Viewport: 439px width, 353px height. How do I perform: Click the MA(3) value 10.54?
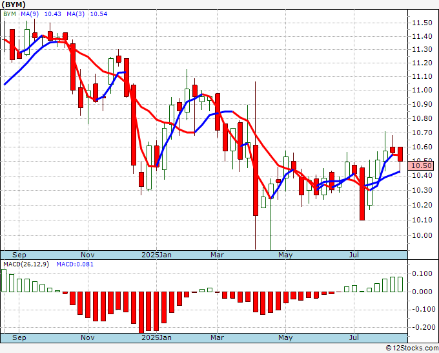(99, 14)
